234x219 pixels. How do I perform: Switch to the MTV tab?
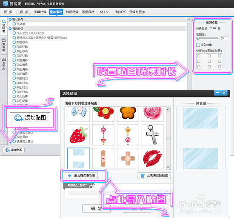point(104,12)
